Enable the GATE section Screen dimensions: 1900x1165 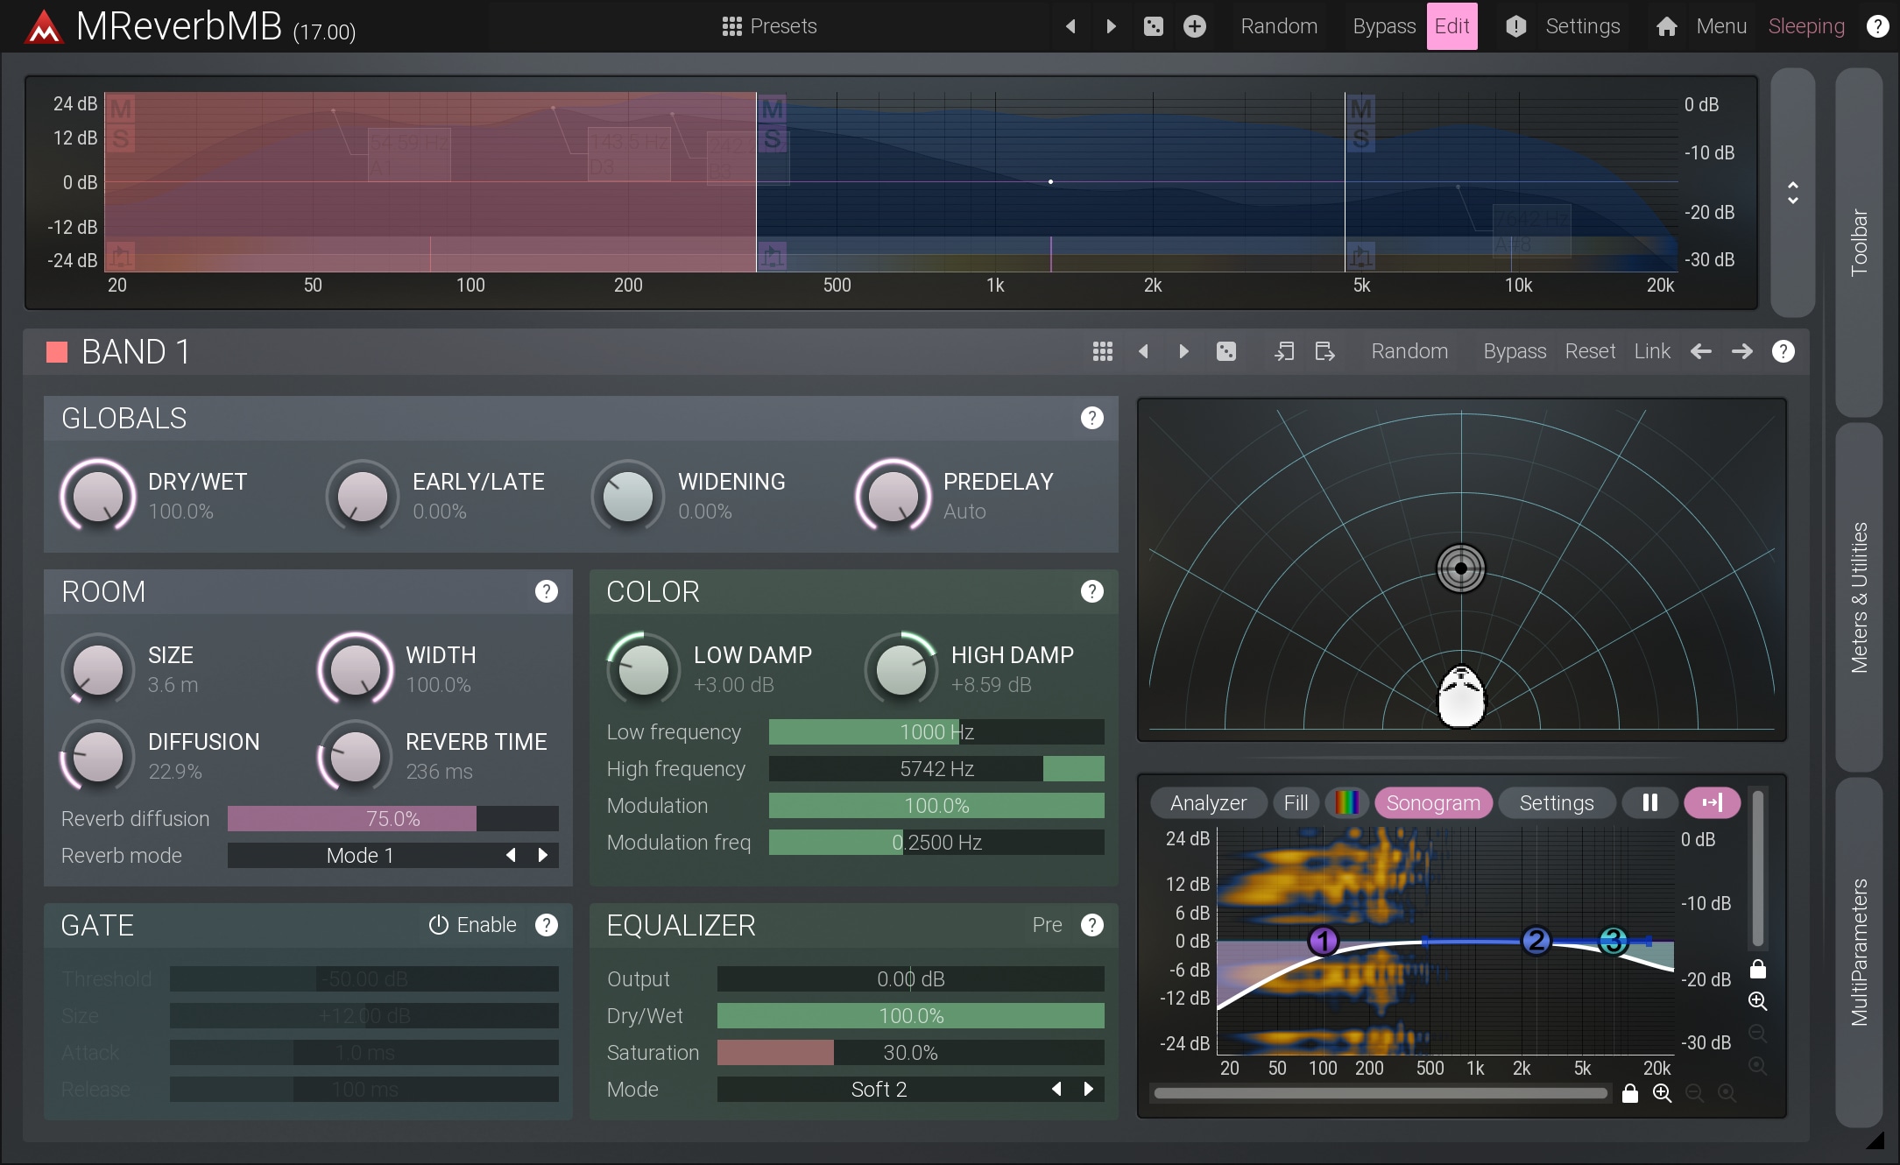point(472,925)
